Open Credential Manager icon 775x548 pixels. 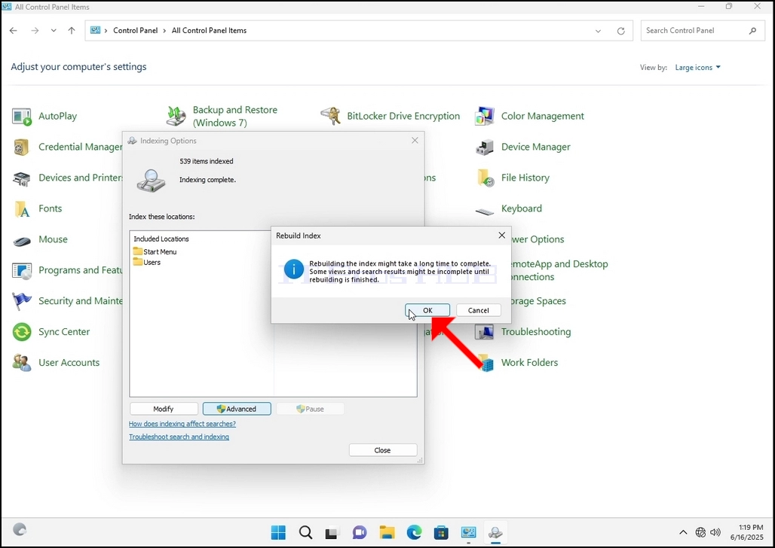point(21,147)
